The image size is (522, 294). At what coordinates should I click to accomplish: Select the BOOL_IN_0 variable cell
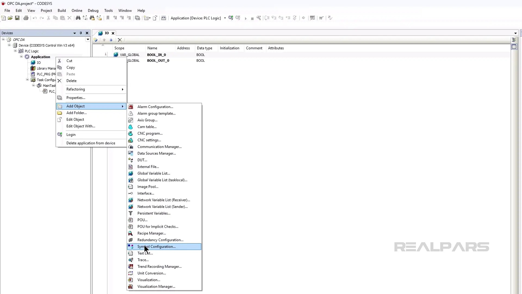tap(156, 55)
